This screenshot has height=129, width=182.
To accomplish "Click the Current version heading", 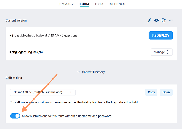I will click(16, 20).
